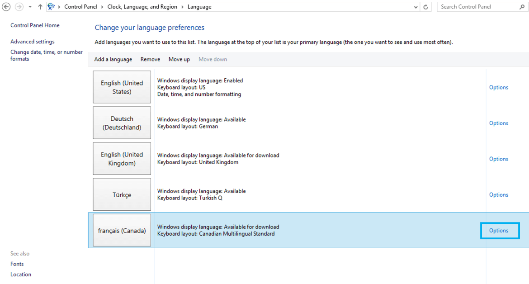529x284 pixels.
Task: Expand the address bar history dropdown
Action: pos(416,7)
